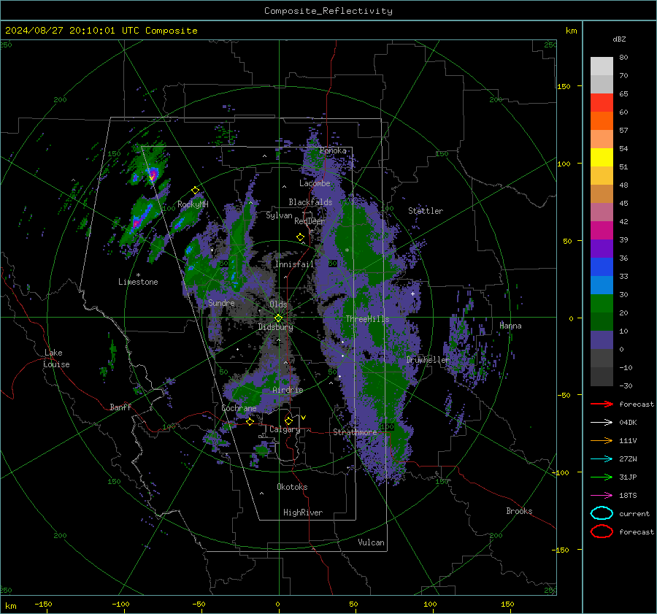Click the bright yellow swatch below 54
Image resolution: width=657 pixels, height=614 pixels.
point(602,158)
